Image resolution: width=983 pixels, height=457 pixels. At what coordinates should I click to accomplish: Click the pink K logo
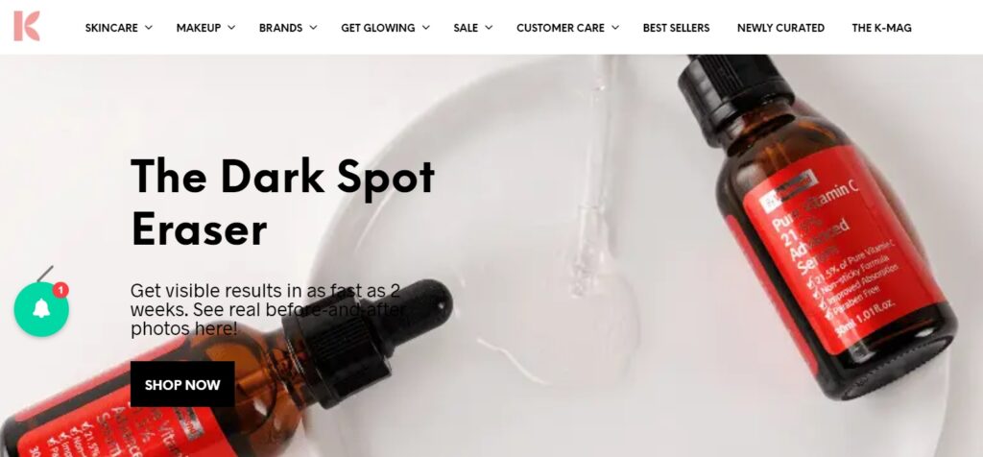(x=27, y=26)
